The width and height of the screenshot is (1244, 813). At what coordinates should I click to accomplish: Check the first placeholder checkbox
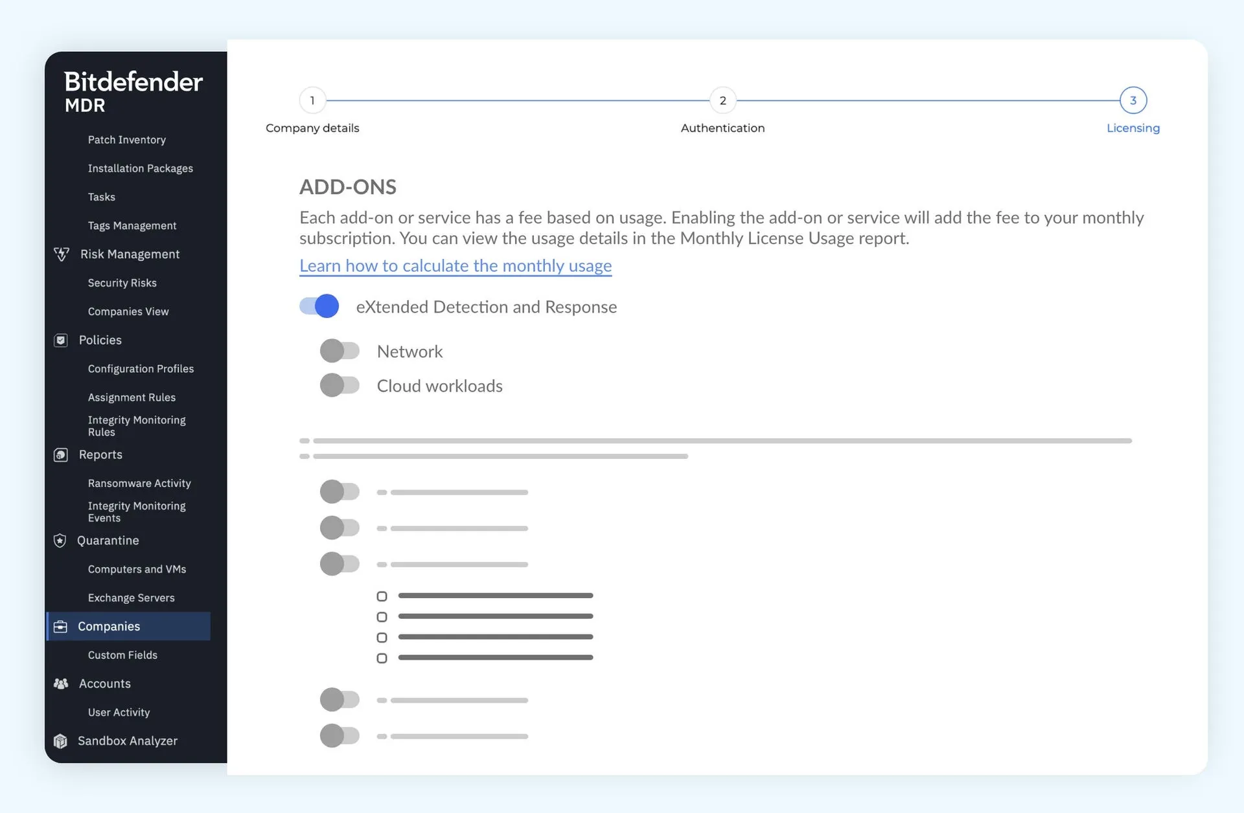coord(382,596)
